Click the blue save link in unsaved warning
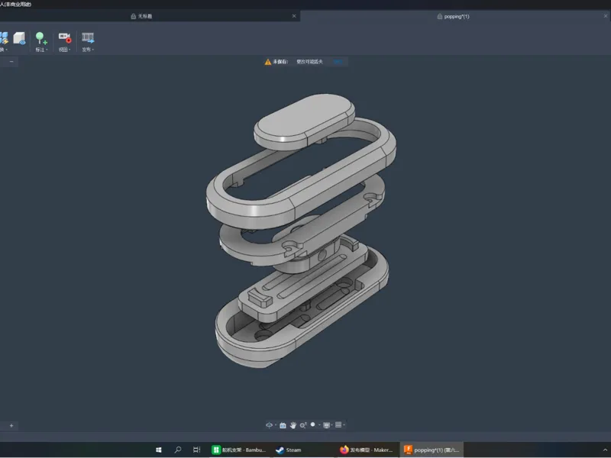Screen dimensions: 611x458 [x=338, y=62]
